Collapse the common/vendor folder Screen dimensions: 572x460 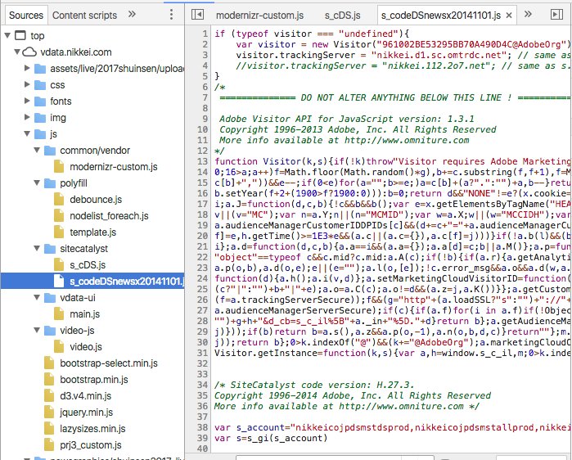point(37,151)
